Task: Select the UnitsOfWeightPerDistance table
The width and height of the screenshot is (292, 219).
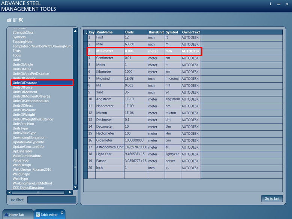Action: (x=33, y=119)
